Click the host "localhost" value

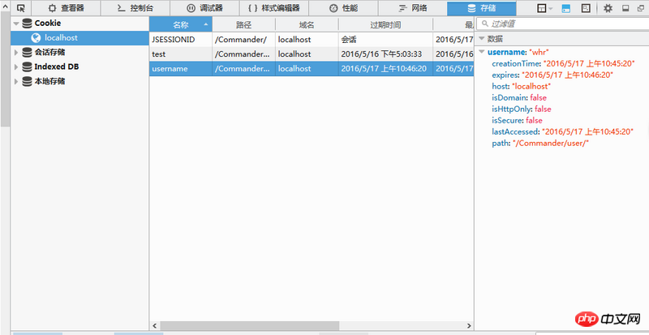(x=531, y=86)
